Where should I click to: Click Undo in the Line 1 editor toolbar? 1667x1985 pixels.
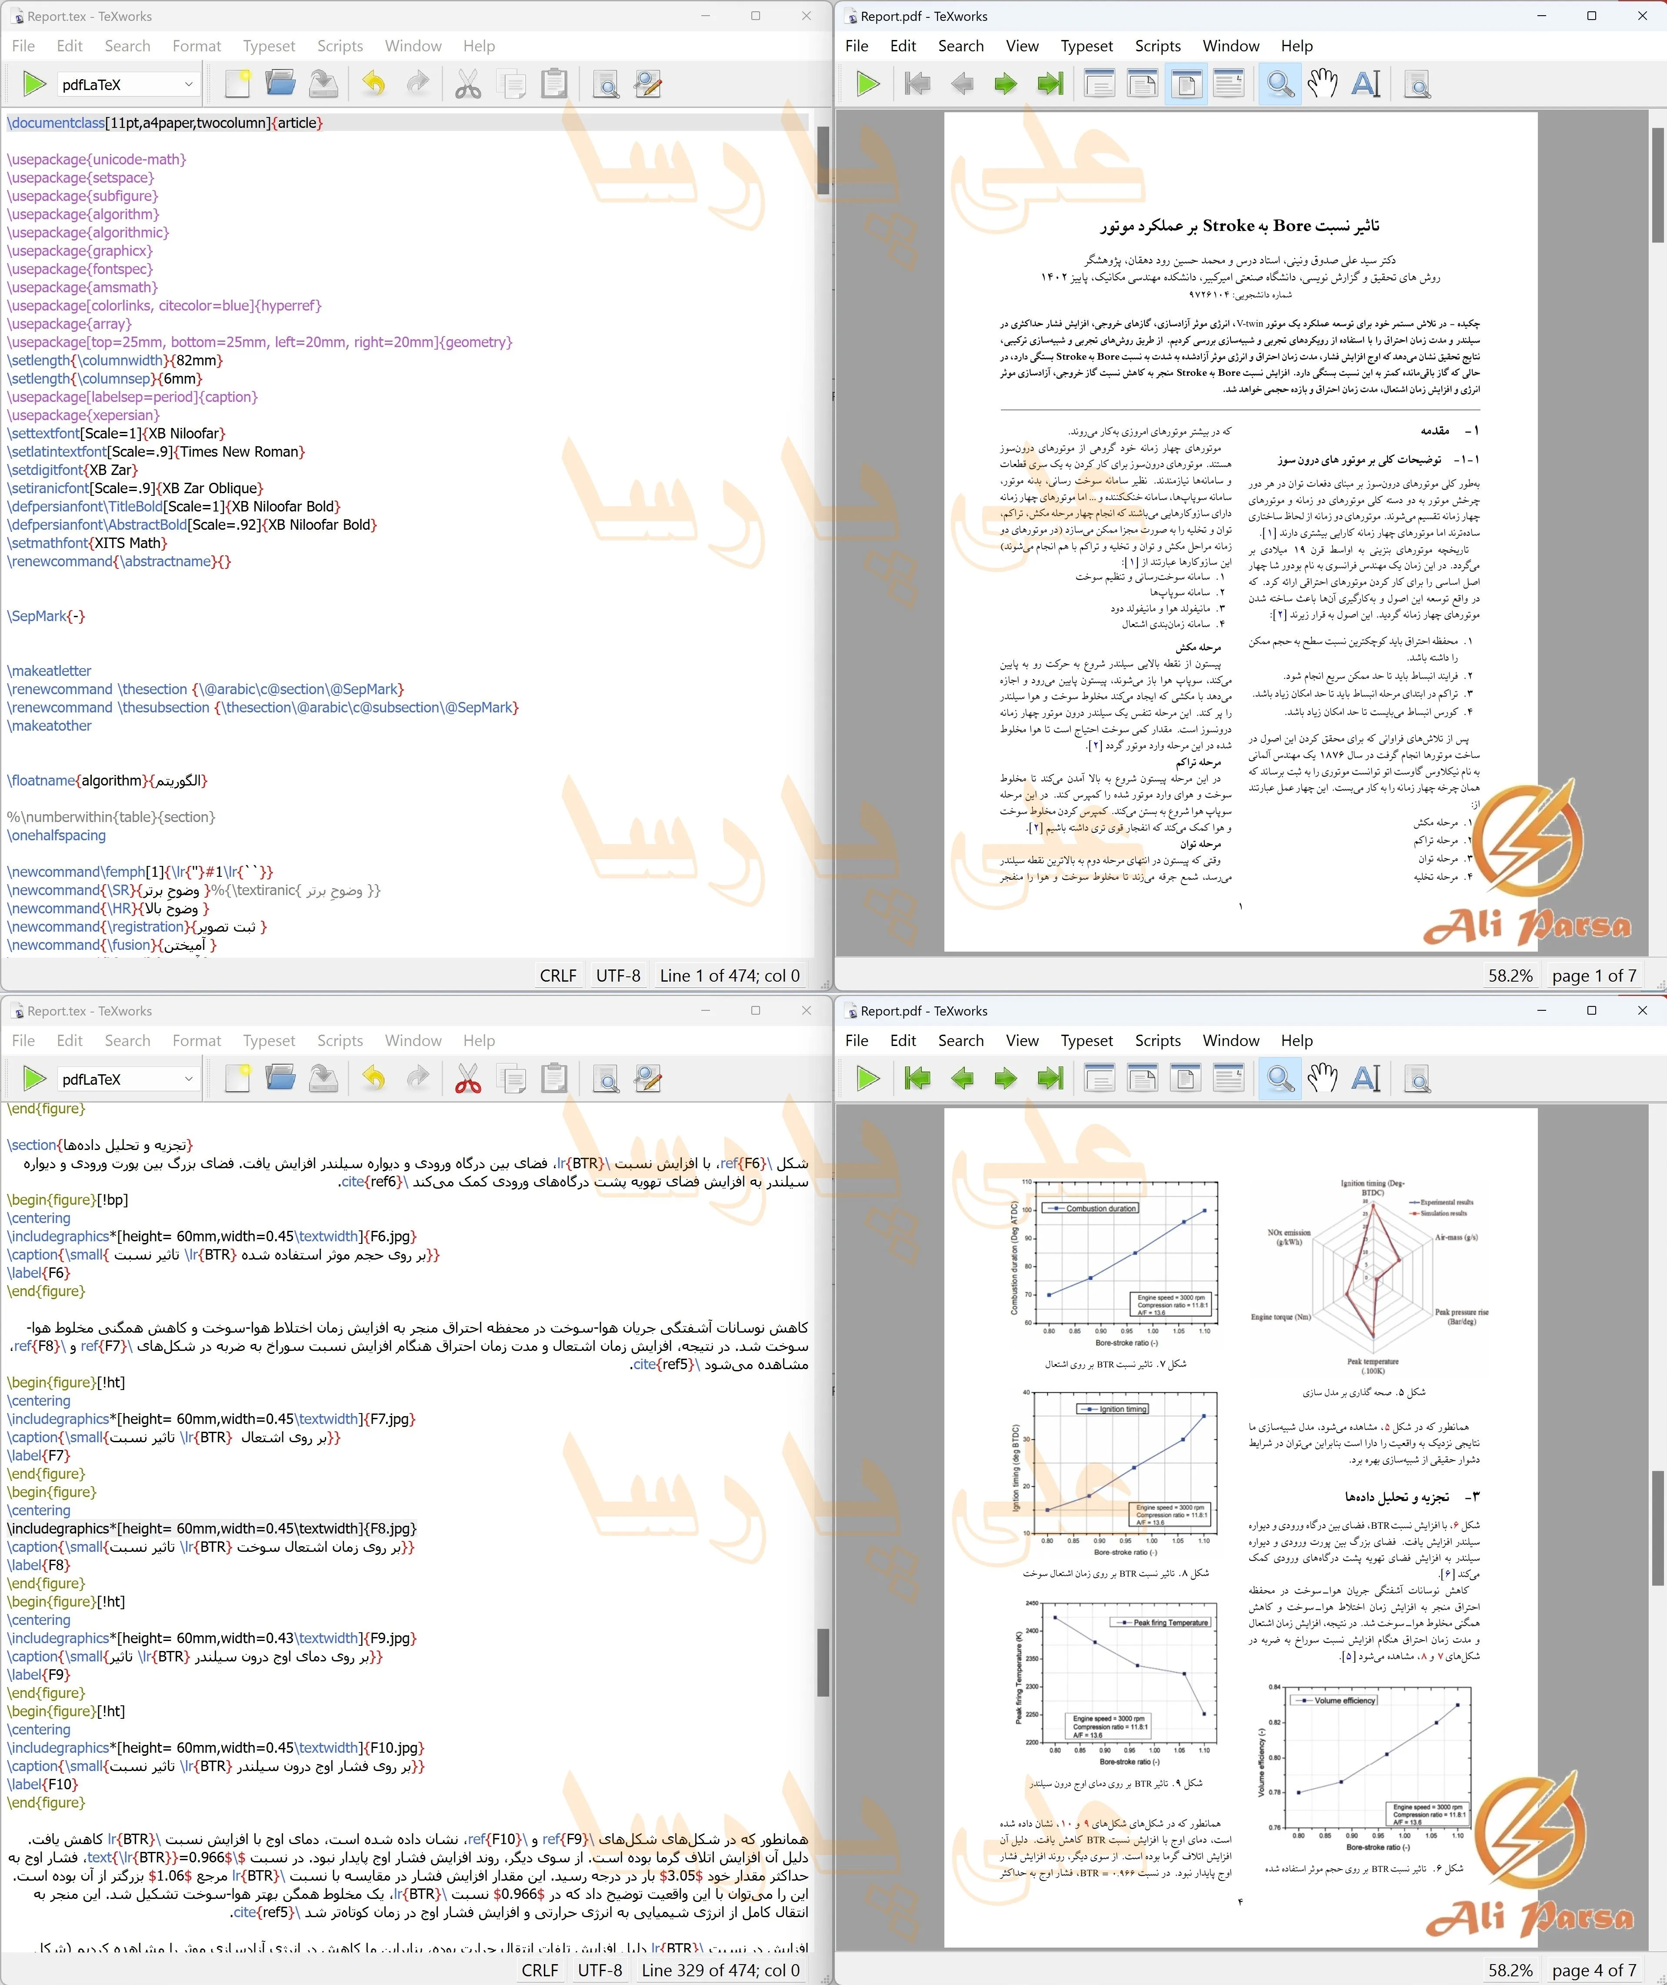tap(374, 84)
